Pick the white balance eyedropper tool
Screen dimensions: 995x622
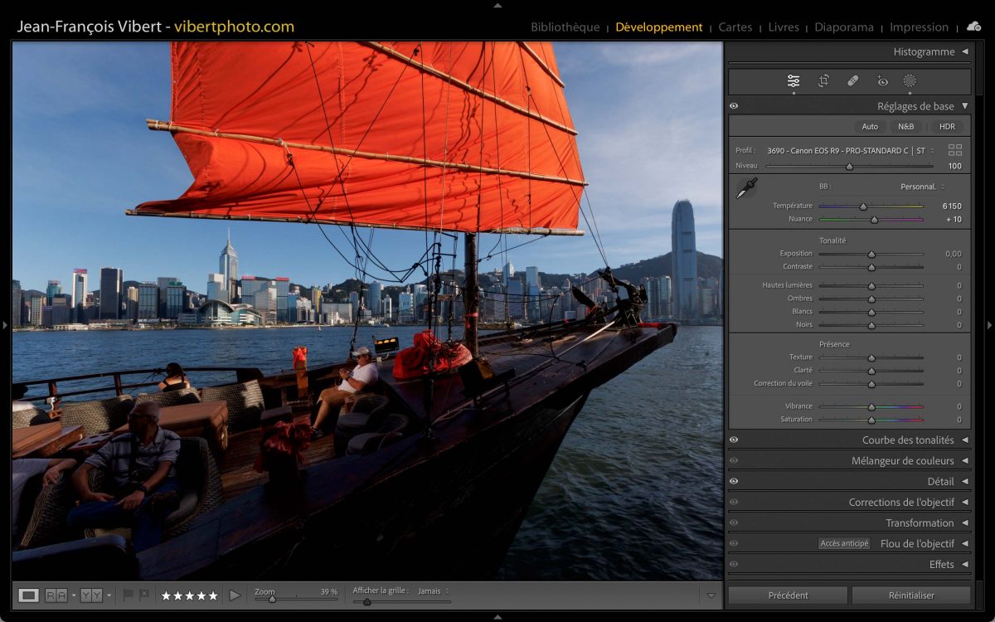pos(746,189)
